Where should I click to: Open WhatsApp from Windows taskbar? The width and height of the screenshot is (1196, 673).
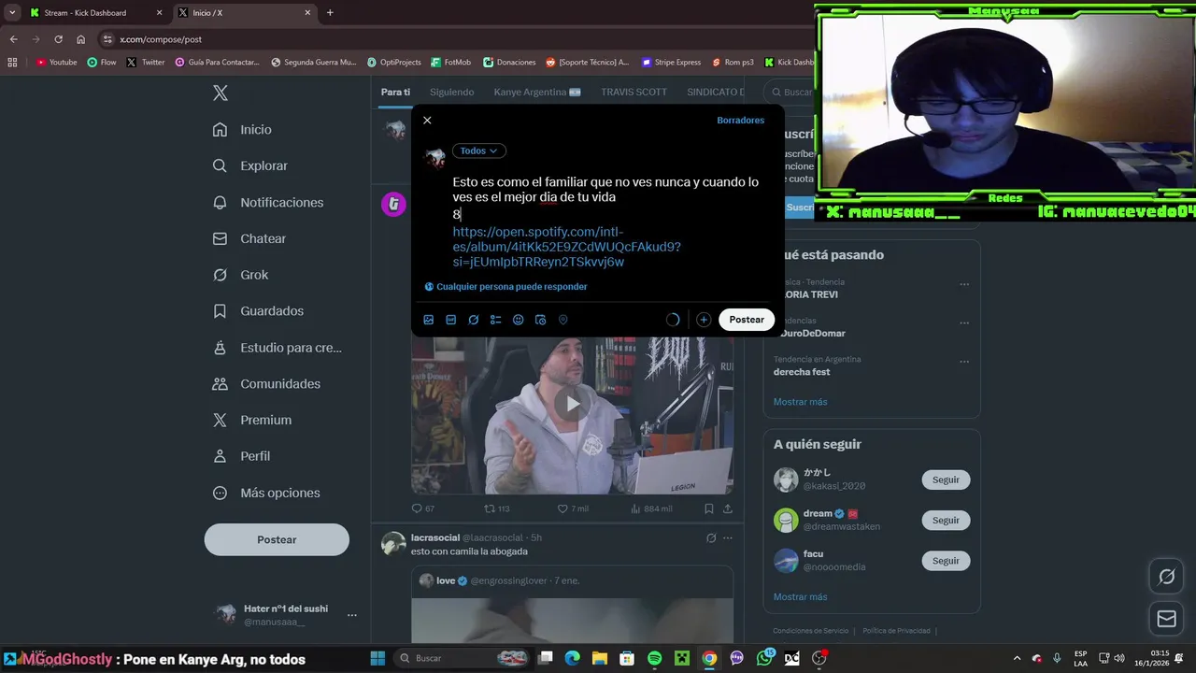pos(765,658)
